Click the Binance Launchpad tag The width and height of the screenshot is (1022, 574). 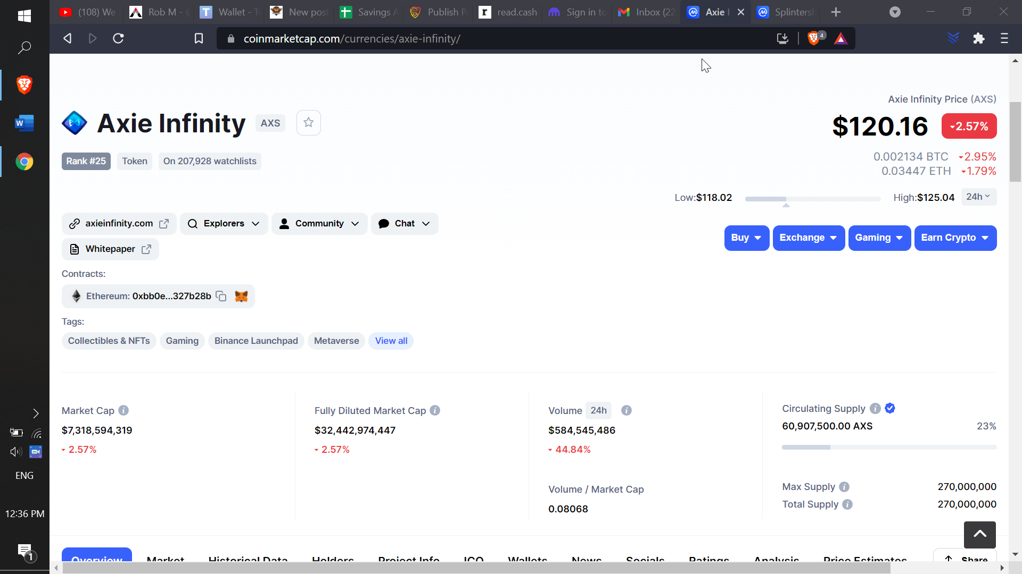pos(256,341)
